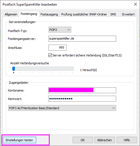140x146 pixels.
Task: Open the Erweitert tab
Action: (128, 14)
